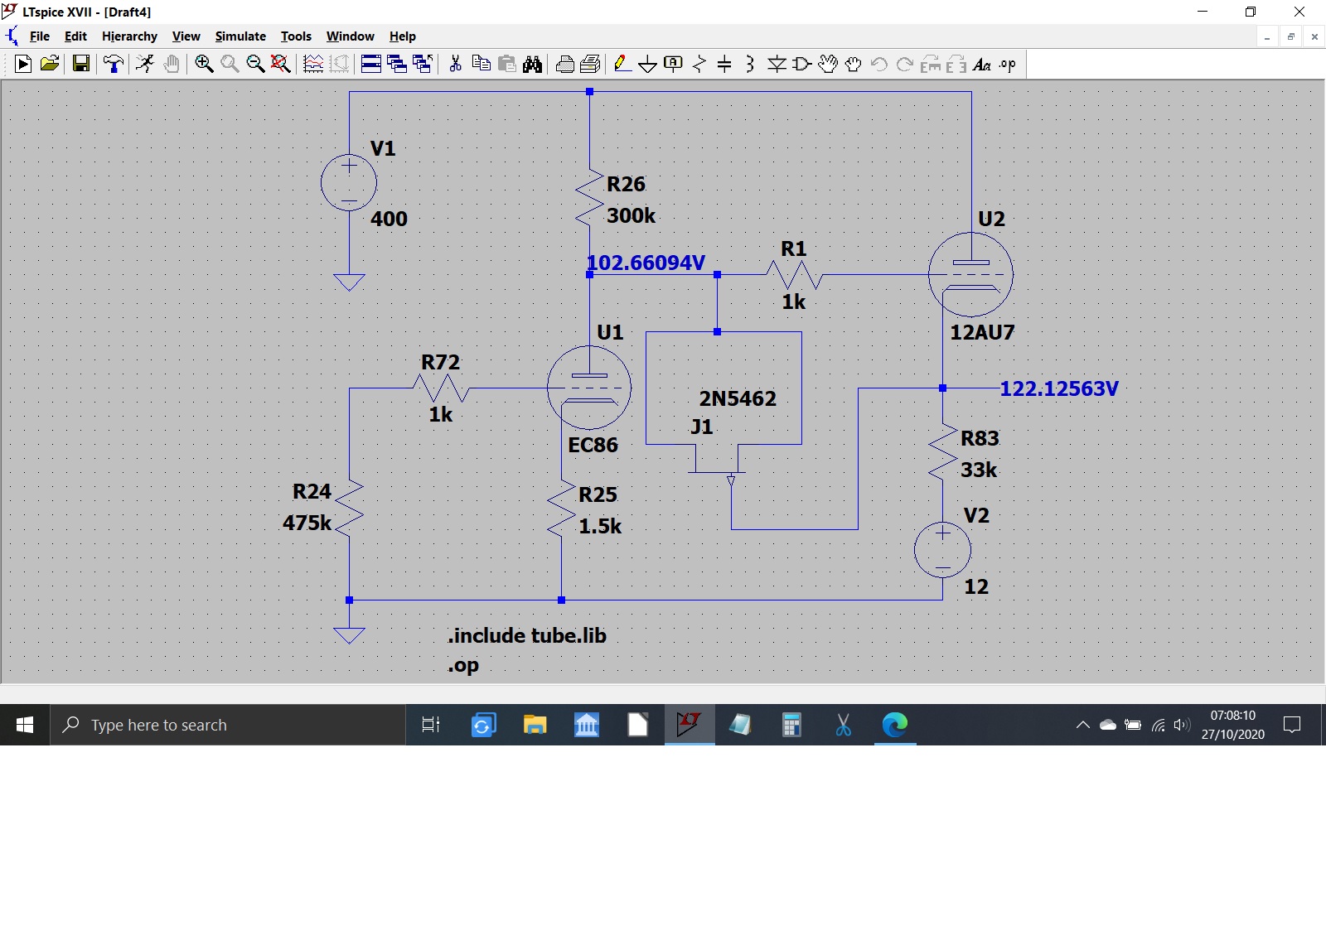The image size is (1326, 926).
Task: Place a Resistor with toolbar icon
Action: [699, 65]
